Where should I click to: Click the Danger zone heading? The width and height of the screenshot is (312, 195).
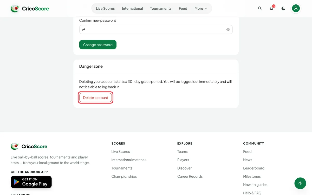[x=91, y=66]
